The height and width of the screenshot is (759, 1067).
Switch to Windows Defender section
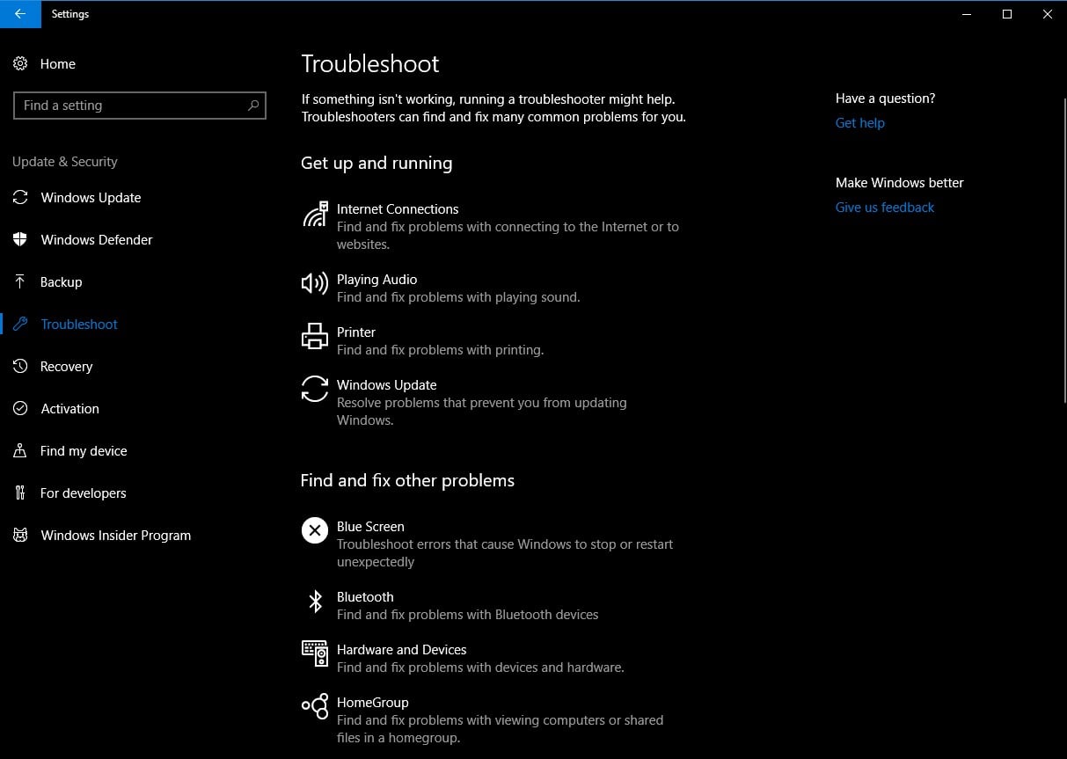[x=96, y=240]
